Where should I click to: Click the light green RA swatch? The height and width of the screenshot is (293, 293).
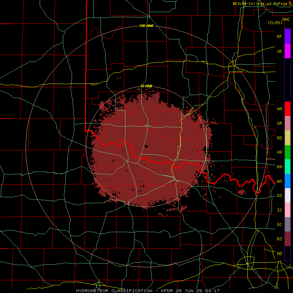point(287,167)
